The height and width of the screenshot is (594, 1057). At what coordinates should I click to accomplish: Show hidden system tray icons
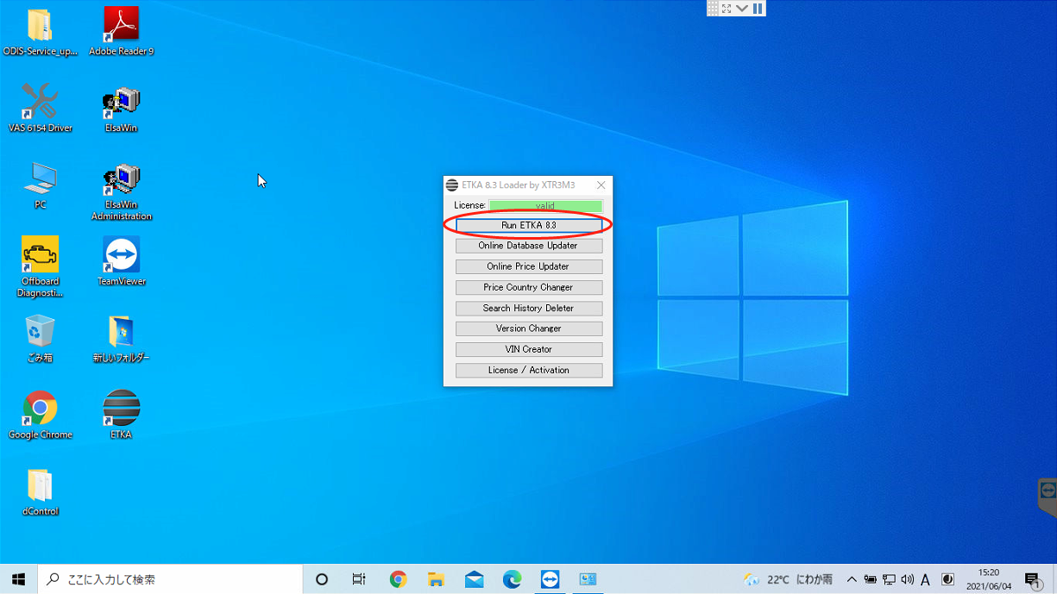[x=852, y=579]
